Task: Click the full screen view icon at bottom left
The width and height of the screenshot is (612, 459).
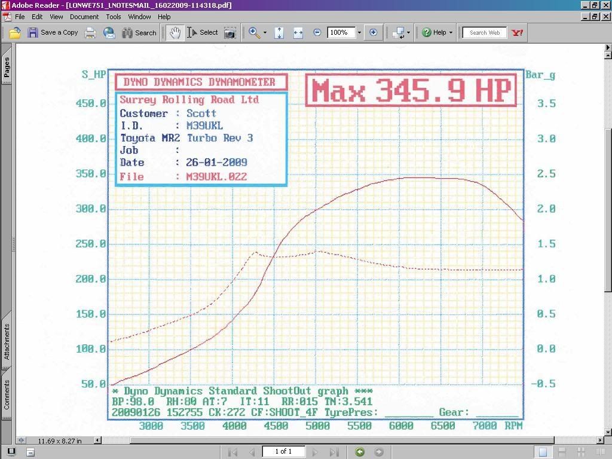Action: tap(11, 452)
